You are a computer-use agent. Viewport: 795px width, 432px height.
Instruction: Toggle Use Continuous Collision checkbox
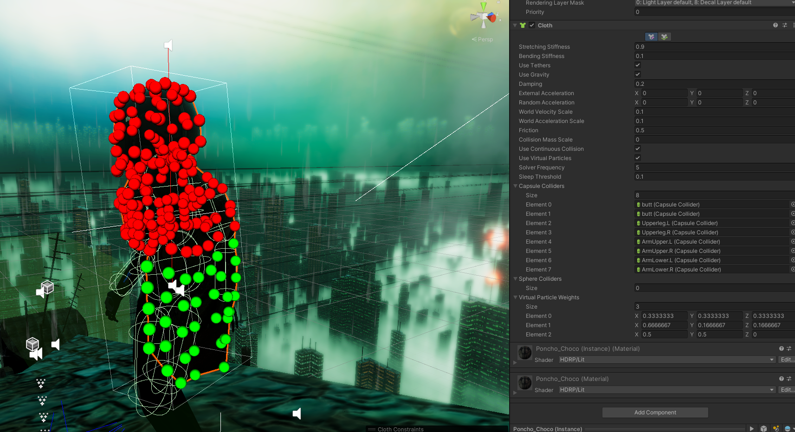638,148
